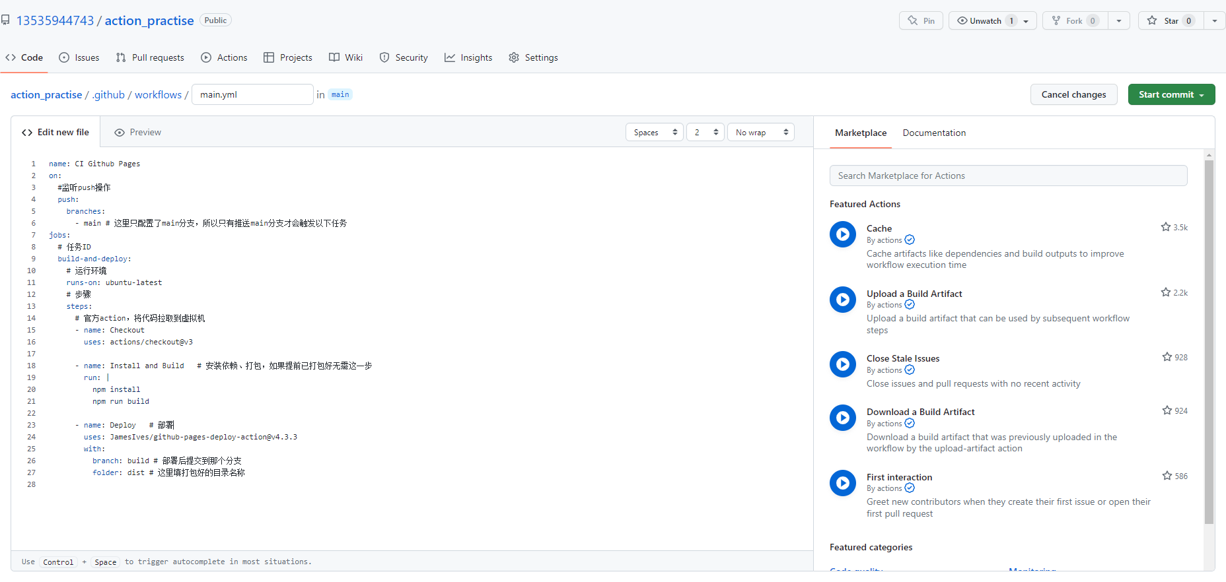Click code line 'npm run build'
Screen dimensions: 1226x582
click(121, 401)
